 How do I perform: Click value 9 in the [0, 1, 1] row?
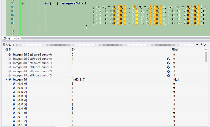coord(72,117)
